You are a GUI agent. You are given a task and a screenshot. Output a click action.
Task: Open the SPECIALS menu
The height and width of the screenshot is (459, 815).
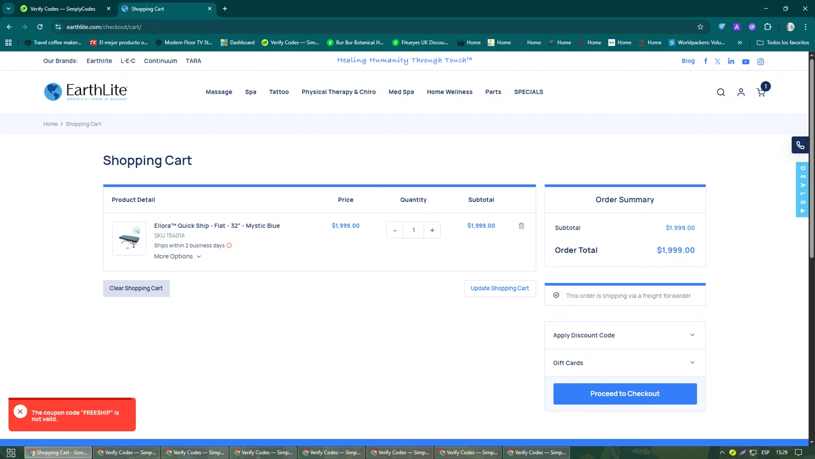point(529,92)
